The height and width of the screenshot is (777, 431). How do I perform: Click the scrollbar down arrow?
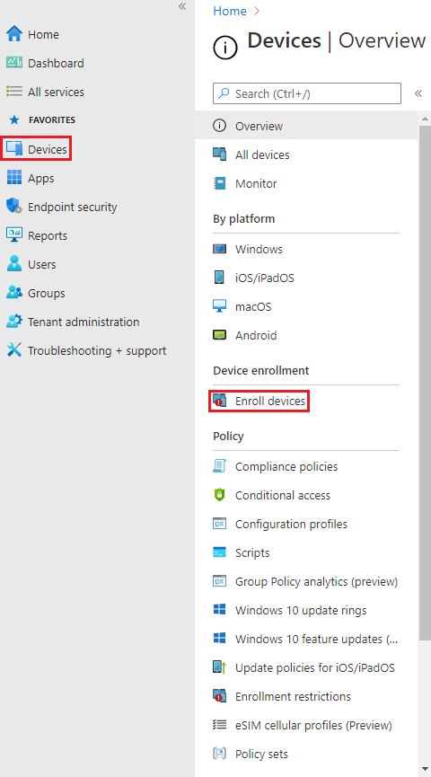(x=425, y=770)
